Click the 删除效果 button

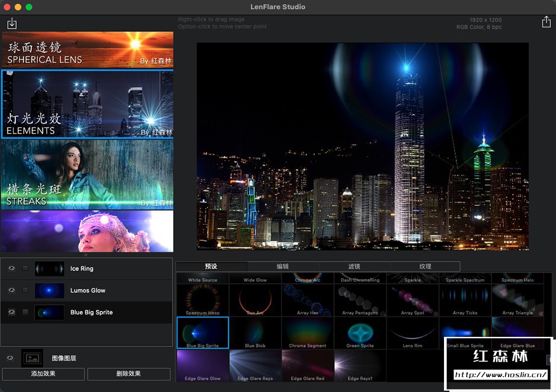[x=129, y=374]
